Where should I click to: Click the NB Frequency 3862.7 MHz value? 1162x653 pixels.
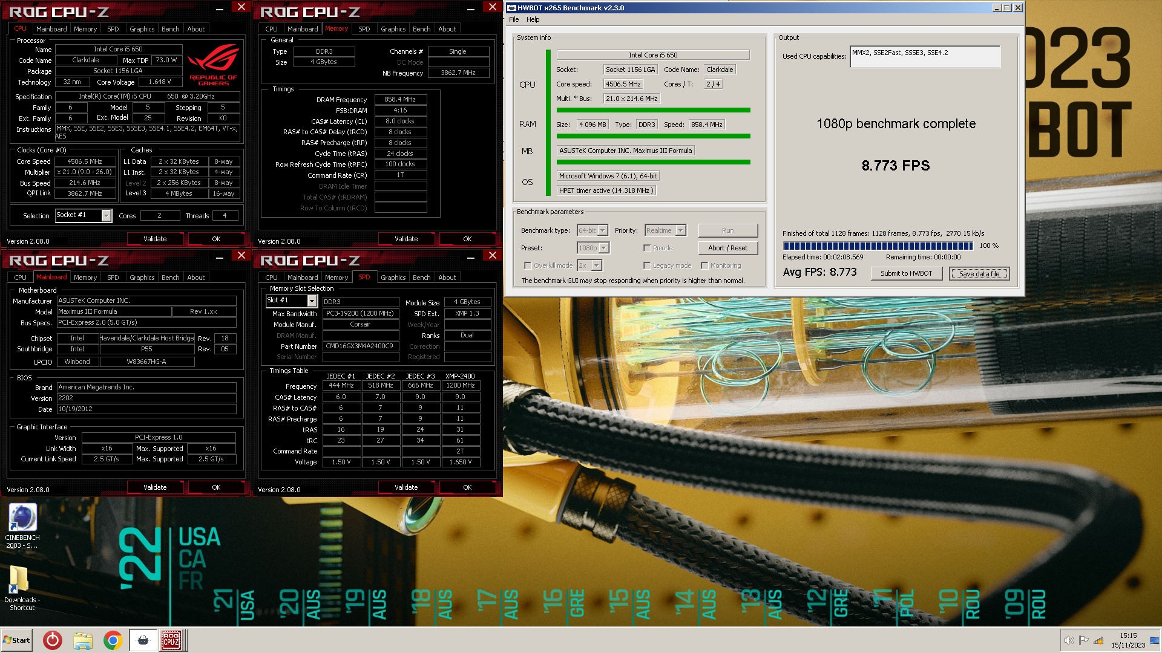(x=458, y=73)
